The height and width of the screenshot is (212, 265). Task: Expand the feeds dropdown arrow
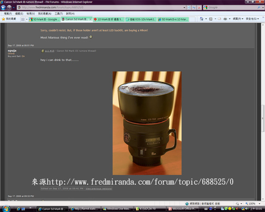tap(216, 19)
